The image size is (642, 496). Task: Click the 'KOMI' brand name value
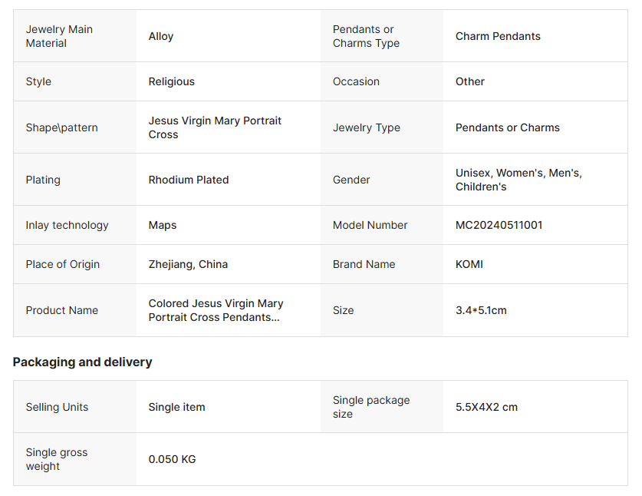coord(469,264)
